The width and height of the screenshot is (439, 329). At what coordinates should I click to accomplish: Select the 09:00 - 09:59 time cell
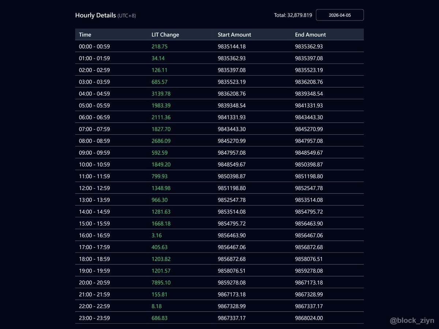pos(94,153)
